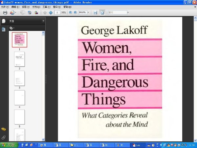Screen dimensions: 197x148
Task: Select page 4 thumbnail
Action: click(19, 98)
